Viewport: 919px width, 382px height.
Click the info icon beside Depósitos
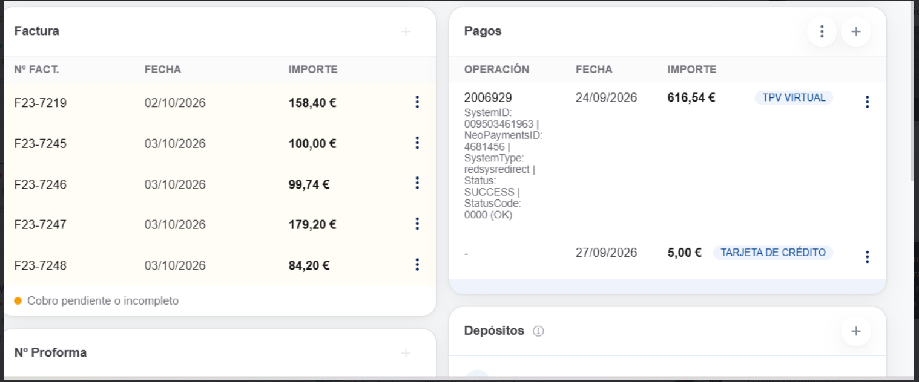538,331
